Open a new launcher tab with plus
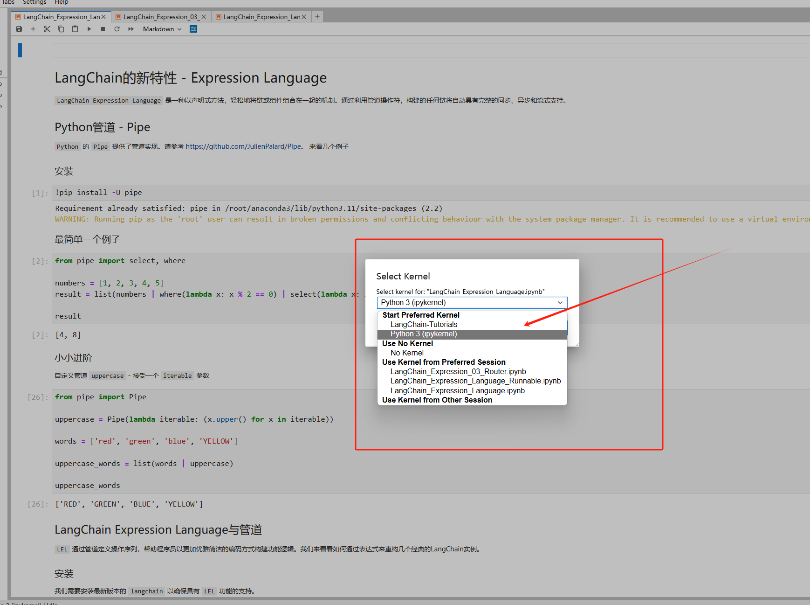This screenshot has width=810, height=605. coord(317,16)
